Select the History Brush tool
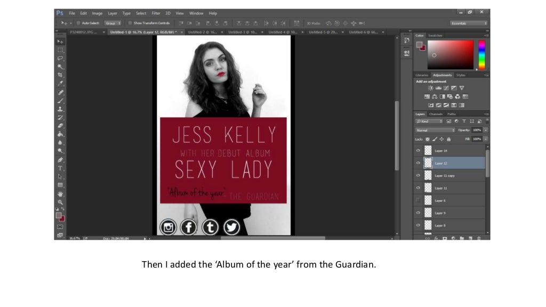 point(60,117)
